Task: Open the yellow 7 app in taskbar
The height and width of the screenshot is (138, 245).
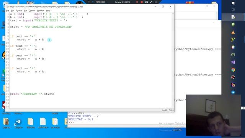Action: pos(233,39)
